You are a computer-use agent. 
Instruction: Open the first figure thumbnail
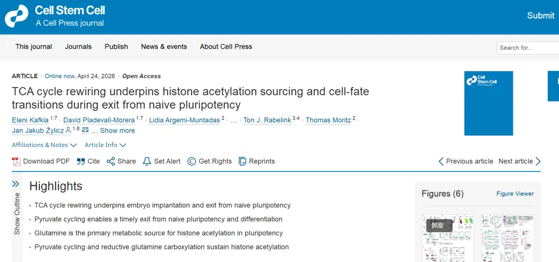click(x=448, y=238)
